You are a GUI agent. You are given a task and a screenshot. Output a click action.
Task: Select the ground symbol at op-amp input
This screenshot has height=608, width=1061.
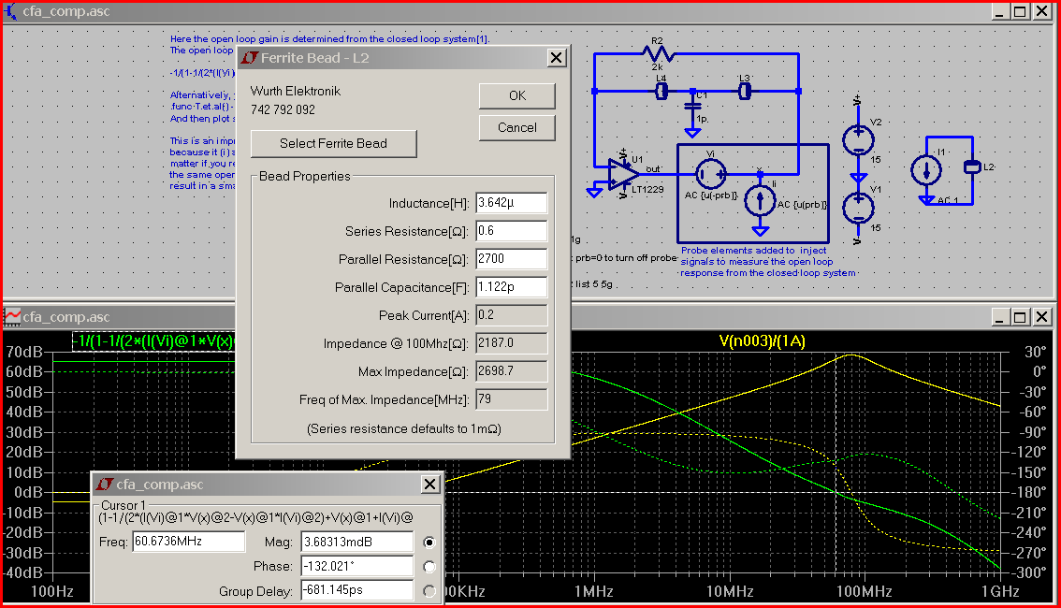[x=594, y=193]
